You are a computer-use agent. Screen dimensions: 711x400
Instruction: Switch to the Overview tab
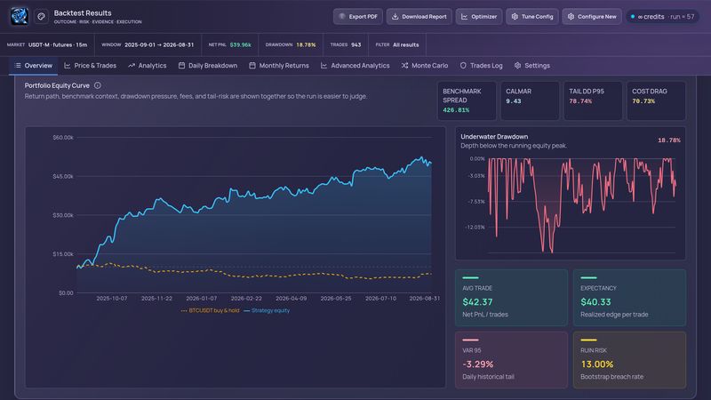tap(33, 66)
